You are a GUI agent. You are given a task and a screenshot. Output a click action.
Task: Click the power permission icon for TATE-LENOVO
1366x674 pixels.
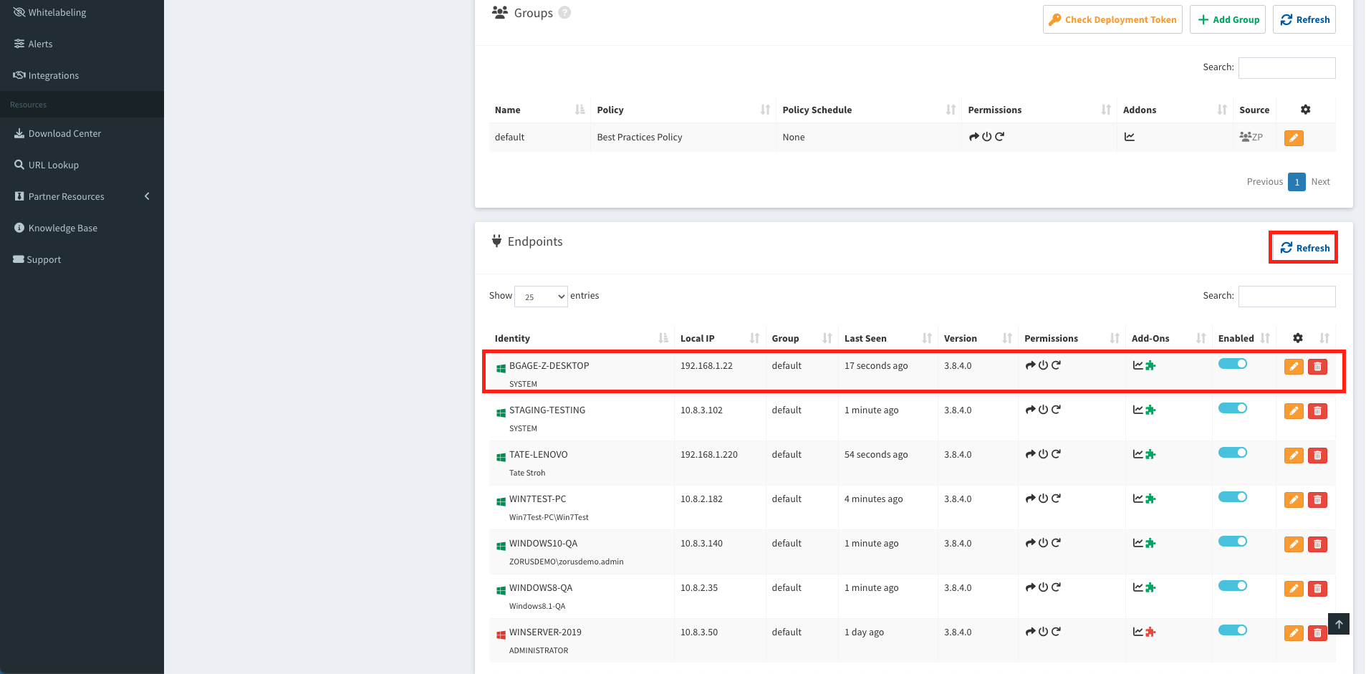(1043, 454)
